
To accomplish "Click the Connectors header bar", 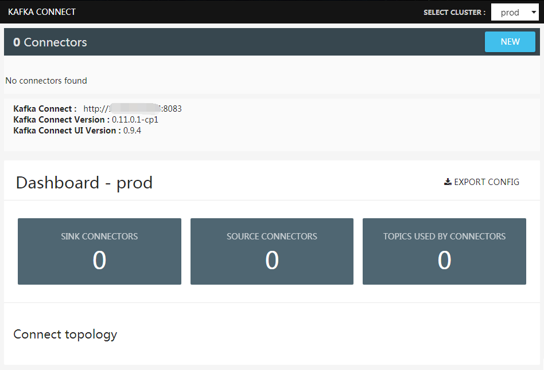I will (230, 41).
